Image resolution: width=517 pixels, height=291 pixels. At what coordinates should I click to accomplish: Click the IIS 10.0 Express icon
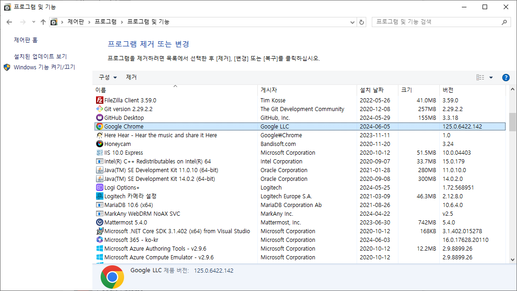click(100, 152)
